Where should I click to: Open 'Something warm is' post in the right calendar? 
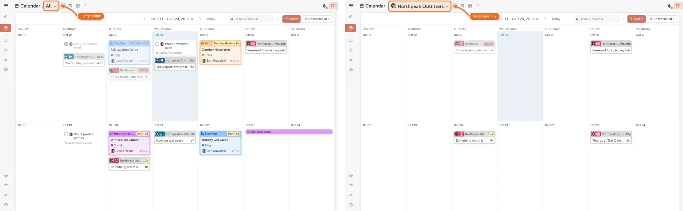(474, 137)
